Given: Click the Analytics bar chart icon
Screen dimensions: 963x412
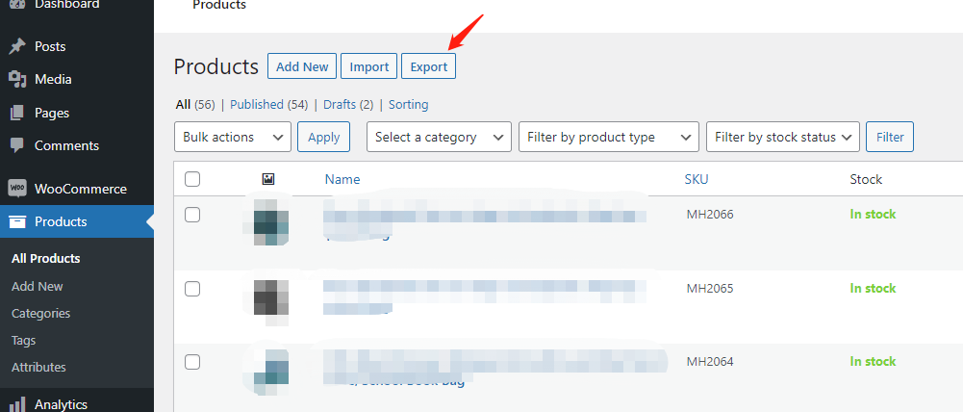Looking at the screenshot, I should pyautogui.click(x=17, y=403).
